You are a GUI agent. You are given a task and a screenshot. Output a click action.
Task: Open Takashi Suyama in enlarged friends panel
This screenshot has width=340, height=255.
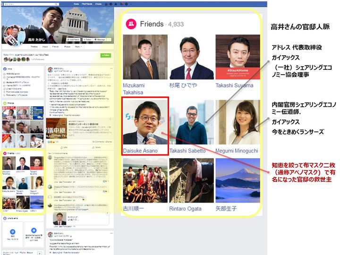pos(234,85)
